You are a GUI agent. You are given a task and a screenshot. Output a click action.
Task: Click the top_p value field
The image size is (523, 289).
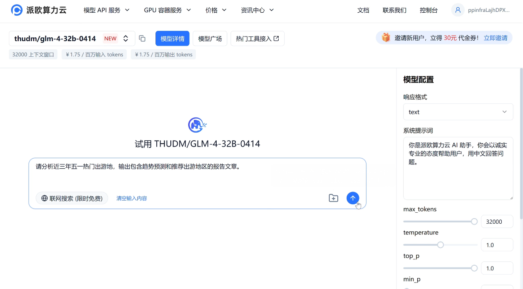pyautogui.click(x=497, y=268)
